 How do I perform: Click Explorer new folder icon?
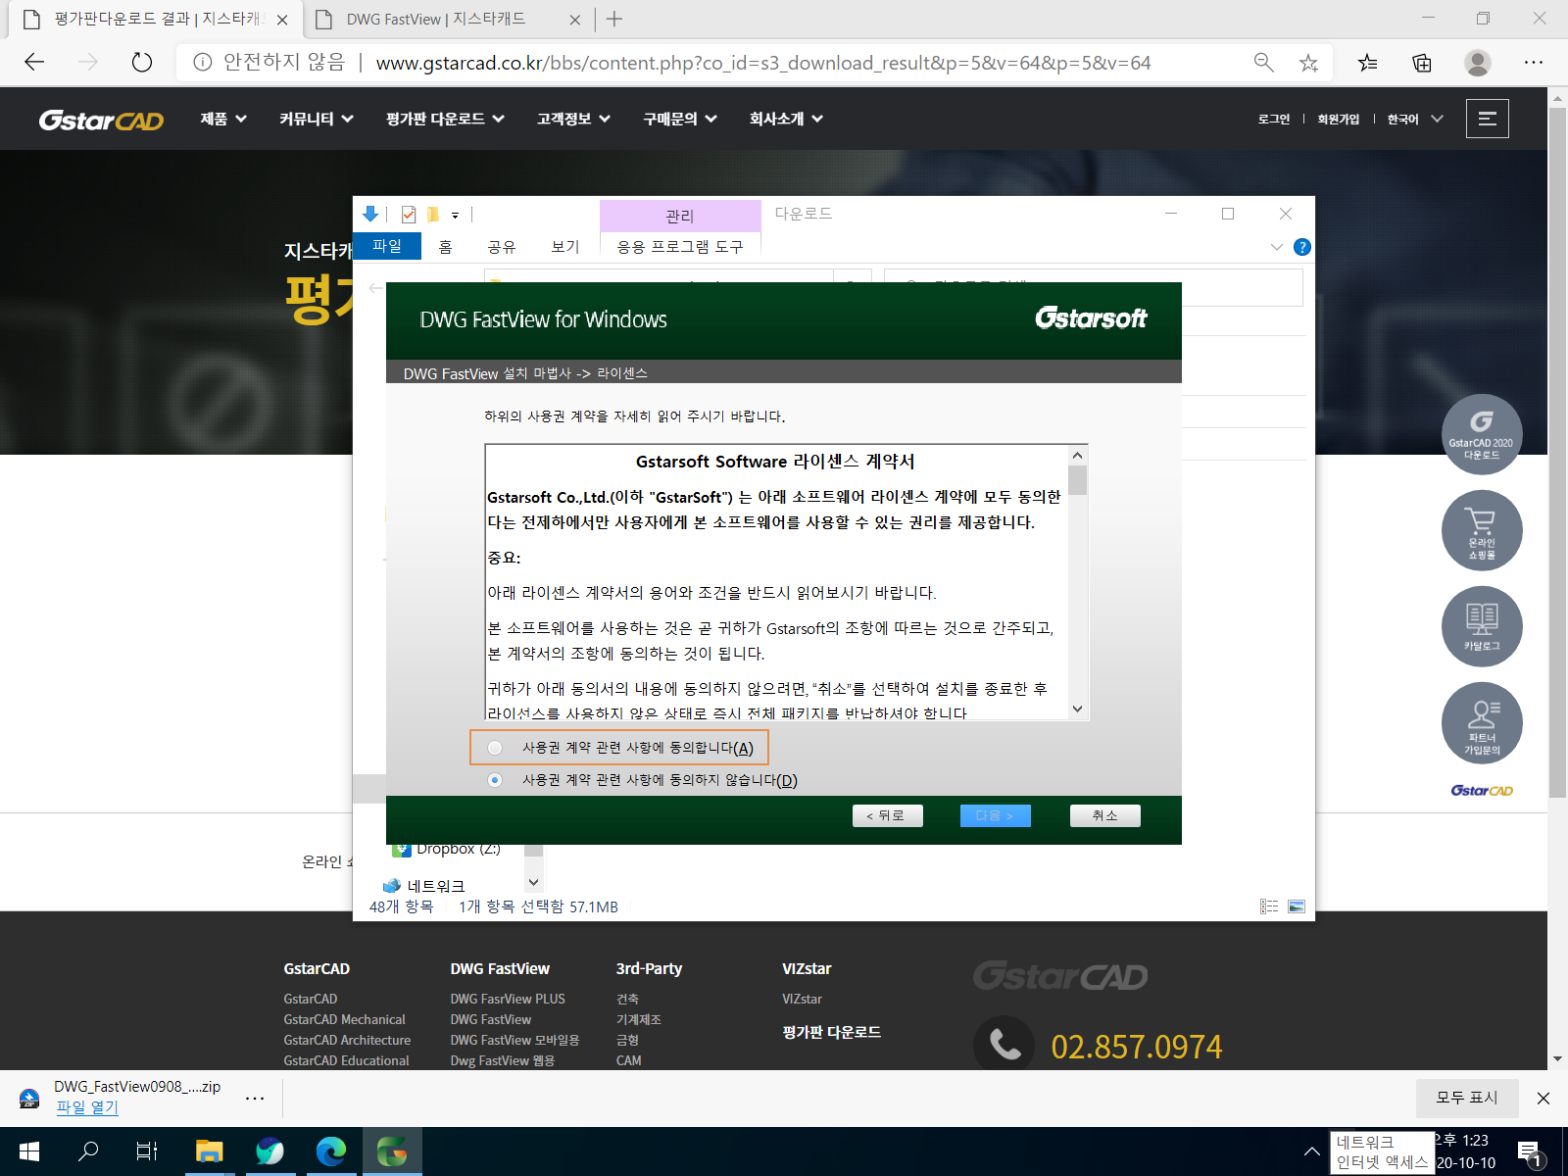[x=432, y=215]
